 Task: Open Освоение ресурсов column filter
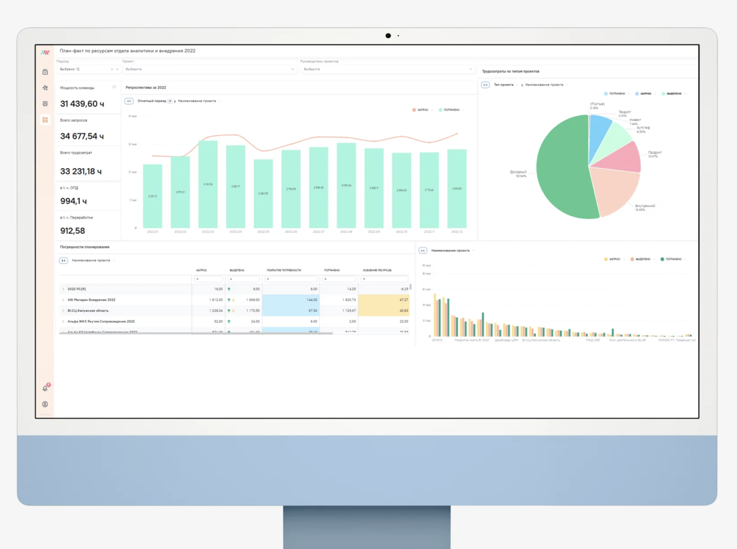click(384, 279)
